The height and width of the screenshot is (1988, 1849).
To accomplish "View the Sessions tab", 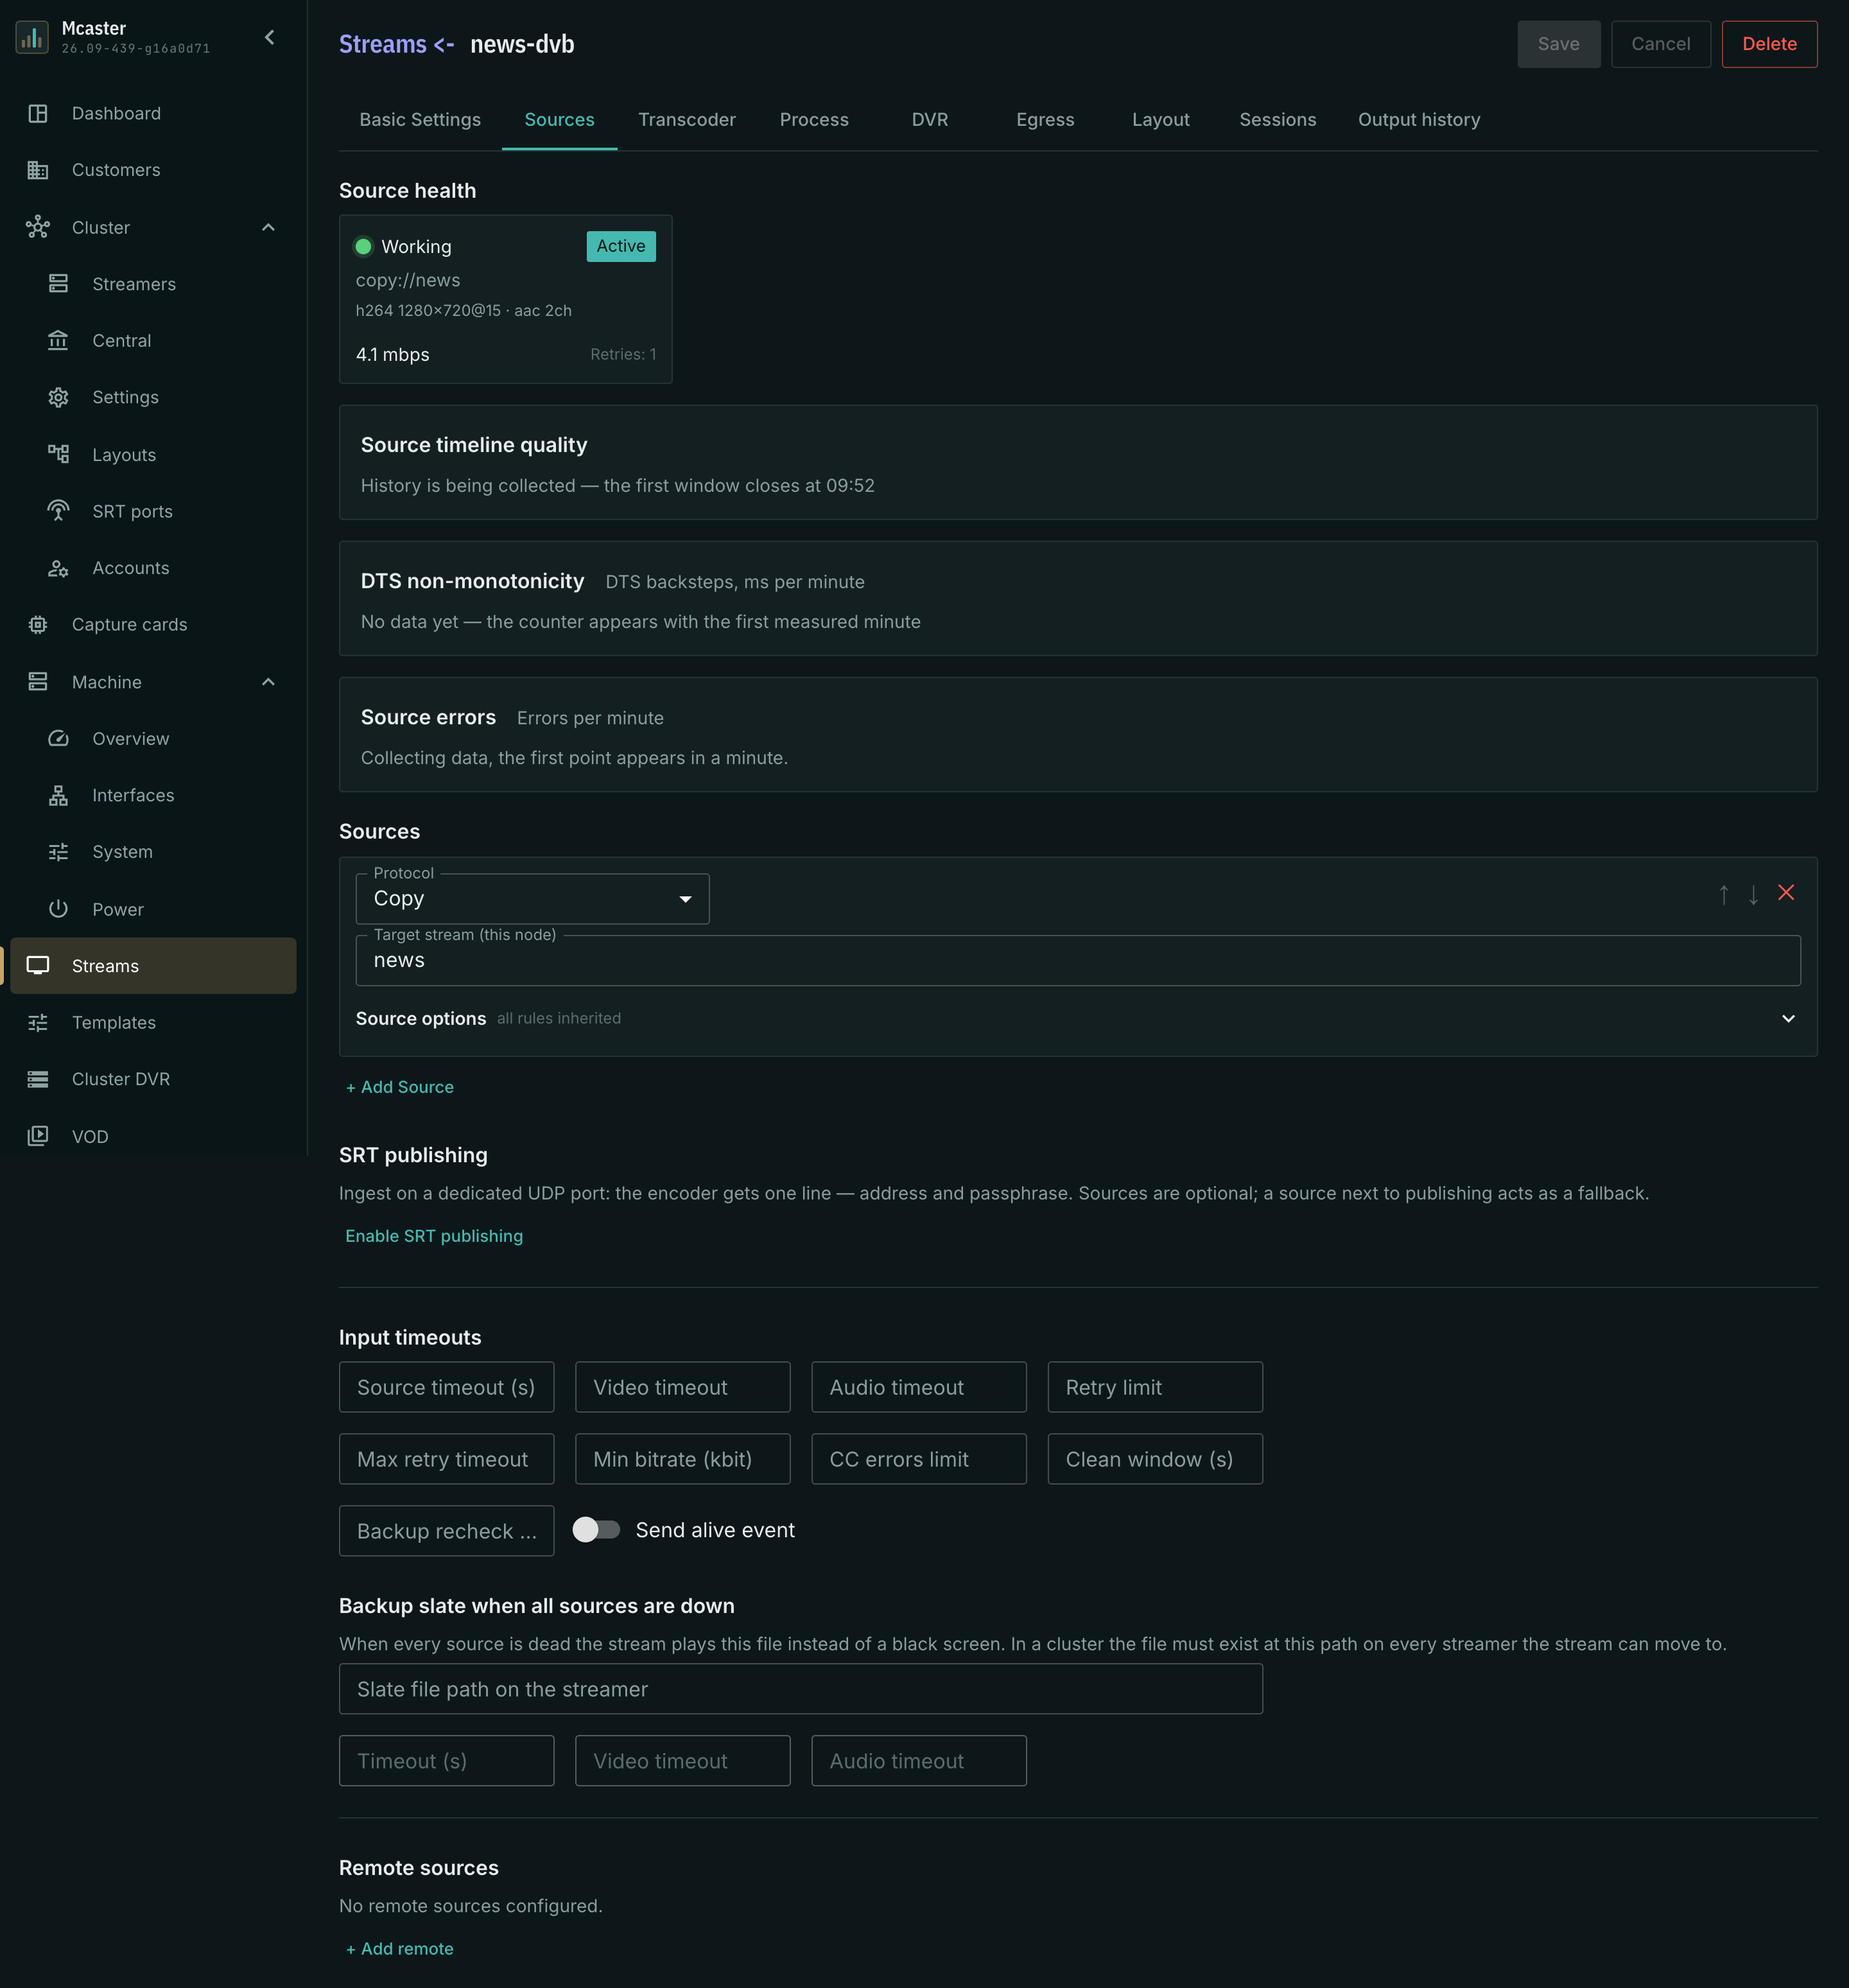I will click(1278, 120).
